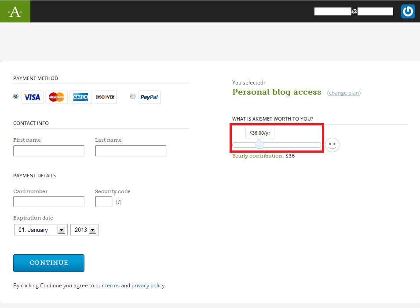This screenshot has width=420, height=308.
Task: Click the Akismet logo in header
Action: (15, 11)
